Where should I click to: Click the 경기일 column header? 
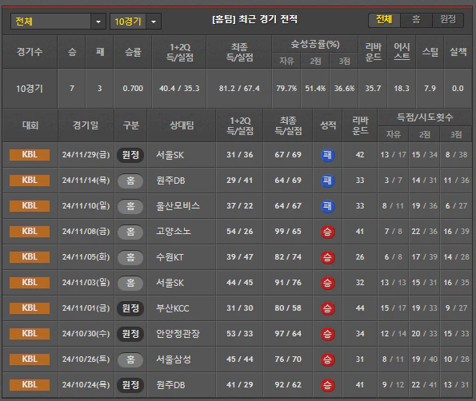86,125
